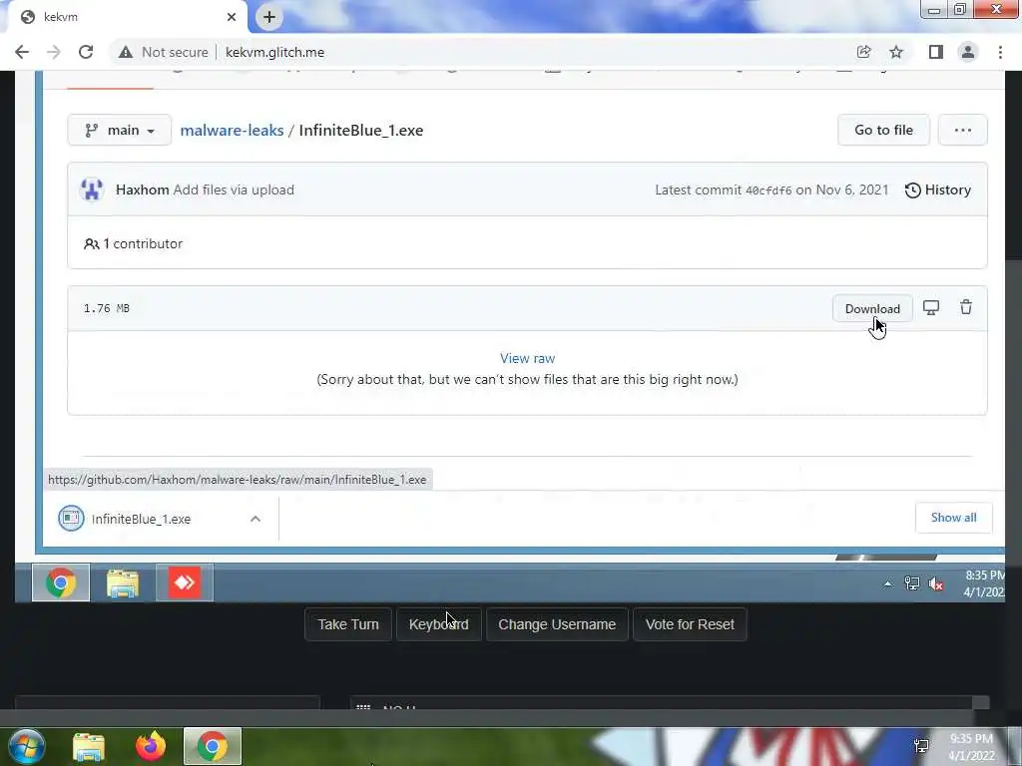The width and height of the screenshot is (1022, 766).
Task: Open the Not secure warning icon
Action: [126, 52]
